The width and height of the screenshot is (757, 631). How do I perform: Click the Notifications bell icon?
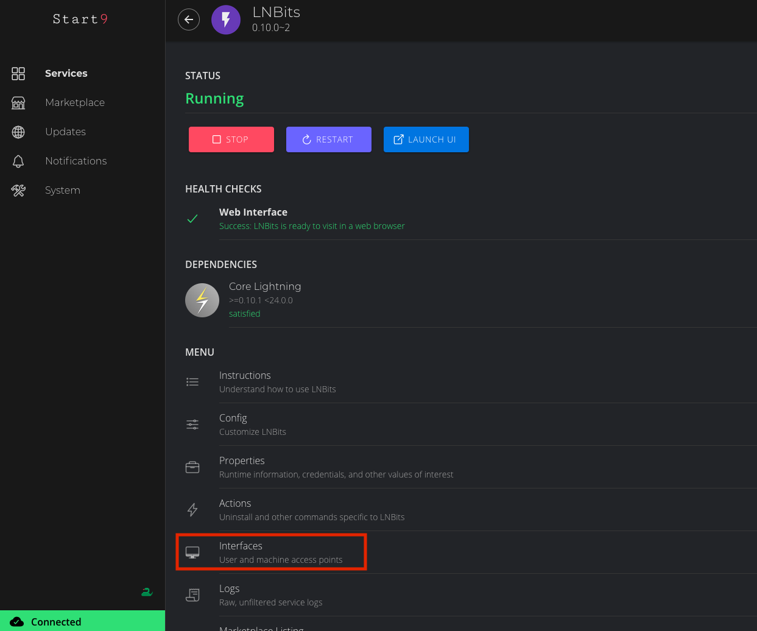[18, 161]
